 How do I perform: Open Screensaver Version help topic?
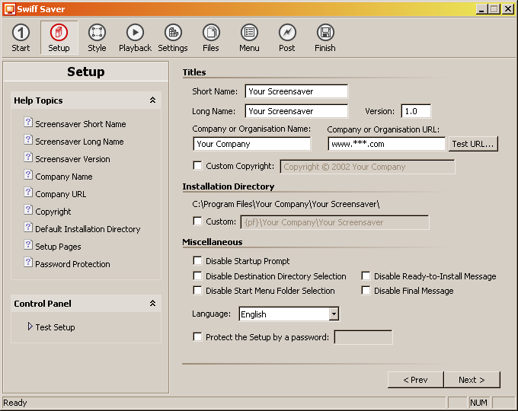coord(72,159)
